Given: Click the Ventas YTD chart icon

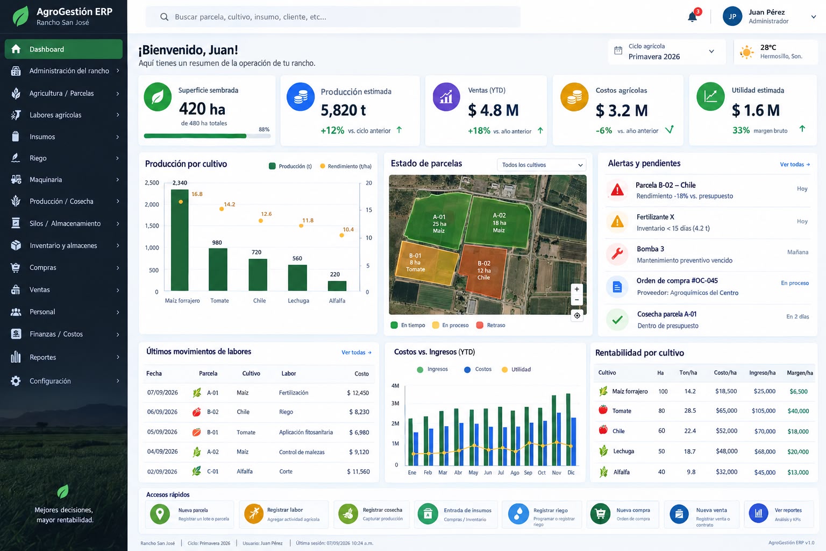Looking at the screenshot, I should coord(446,97).
